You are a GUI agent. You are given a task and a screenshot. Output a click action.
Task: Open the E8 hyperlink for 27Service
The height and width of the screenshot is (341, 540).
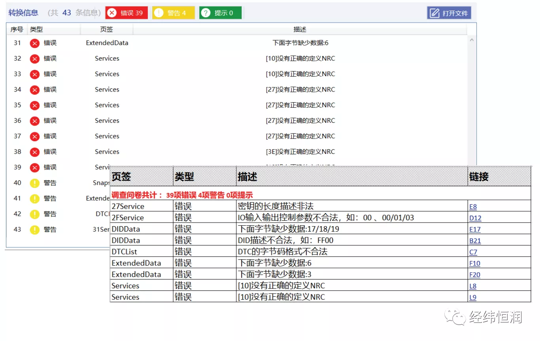coord(473,206)
